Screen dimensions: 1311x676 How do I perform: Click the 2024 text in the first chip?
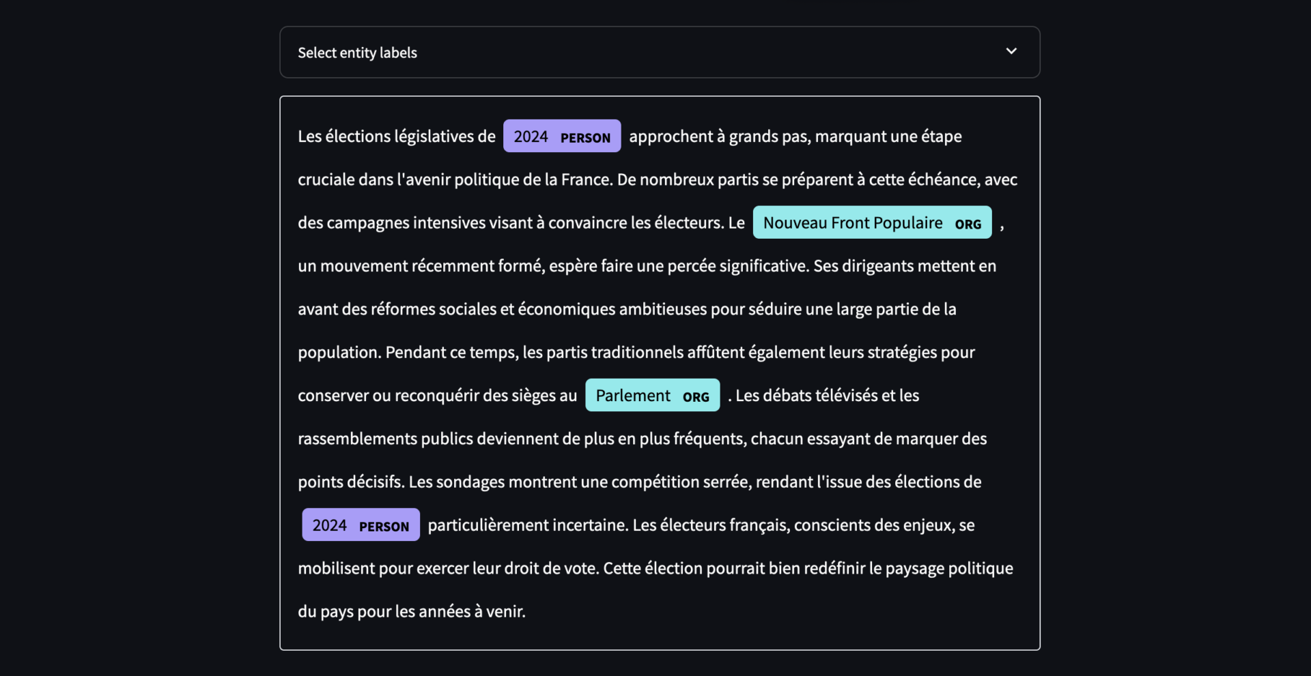tap(532, 136)
